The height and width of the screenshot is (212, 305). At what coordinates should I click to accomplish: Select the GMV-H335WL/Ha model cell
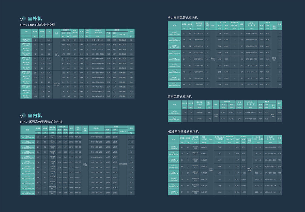(26, 96)
